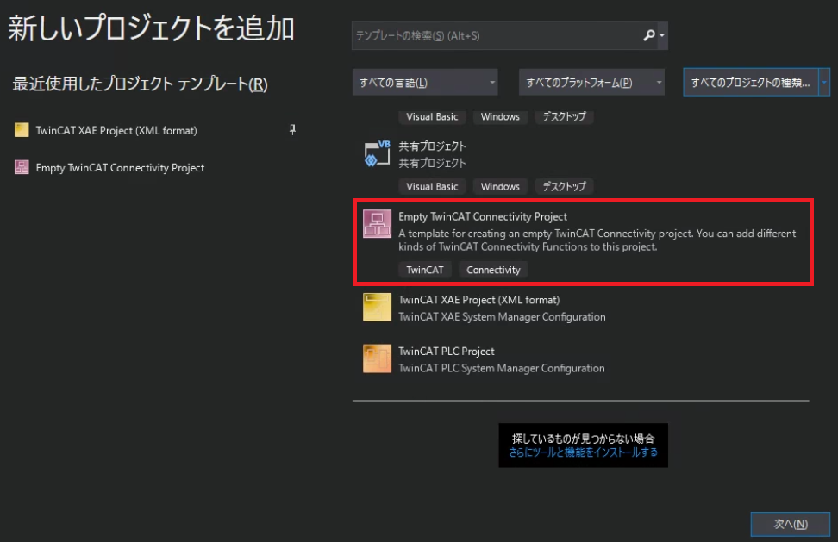Click the pink Connectivity project icon in list

[377, 223]
